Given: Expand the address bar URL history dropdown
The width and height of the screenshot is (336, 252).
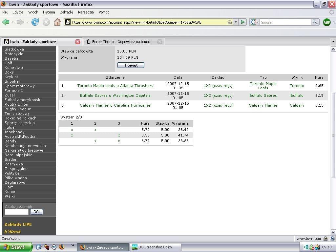Looking at the screenshot, I should (x=236, y=22).
